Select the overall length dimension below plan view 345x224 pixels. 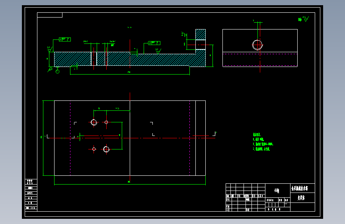[x=130, y=183]
